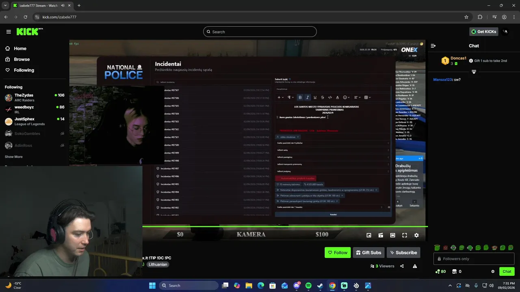Click the Followers only chat input

click(474, 259)
